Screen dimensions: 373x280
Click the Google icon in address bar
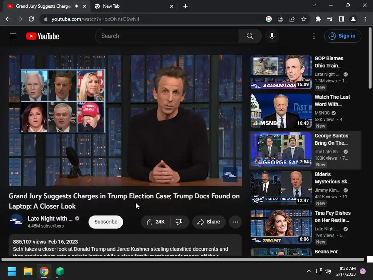coord(269,19)
